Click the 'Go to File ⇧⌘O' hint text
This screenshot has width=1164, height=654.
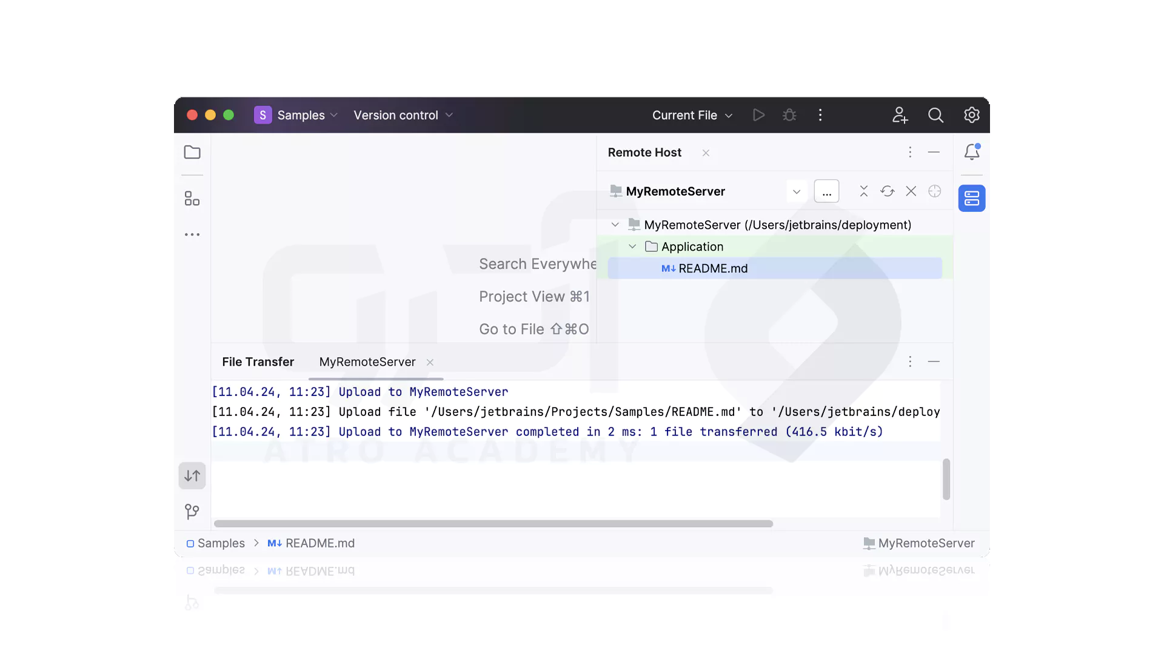pos(533,329)
